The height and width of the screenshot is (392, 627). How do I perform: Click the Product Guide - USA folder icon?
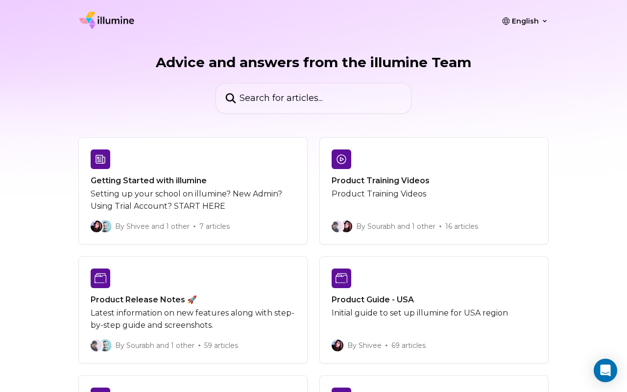(341, 278)
